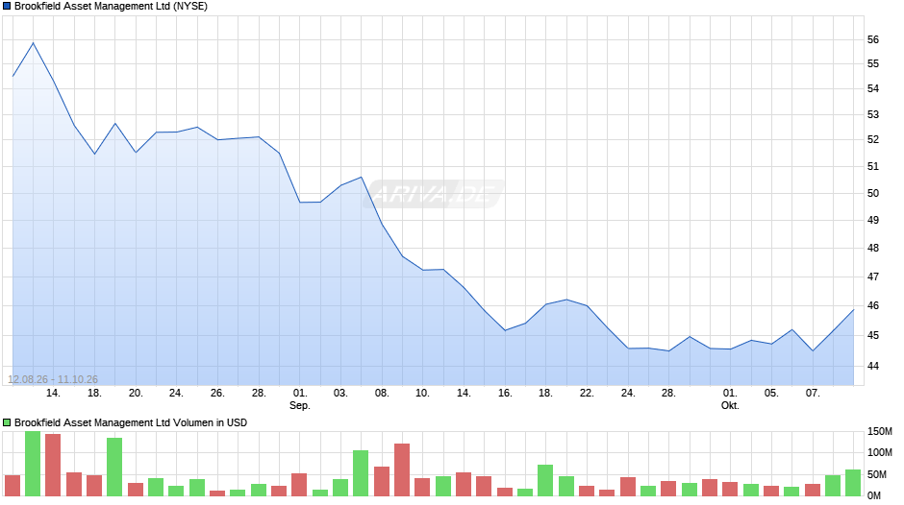The width and height of the screenshot is (904, 505).
Task: Click the date range text 12.08.26 - 11.10.26
Action: (x=53, y=379)
